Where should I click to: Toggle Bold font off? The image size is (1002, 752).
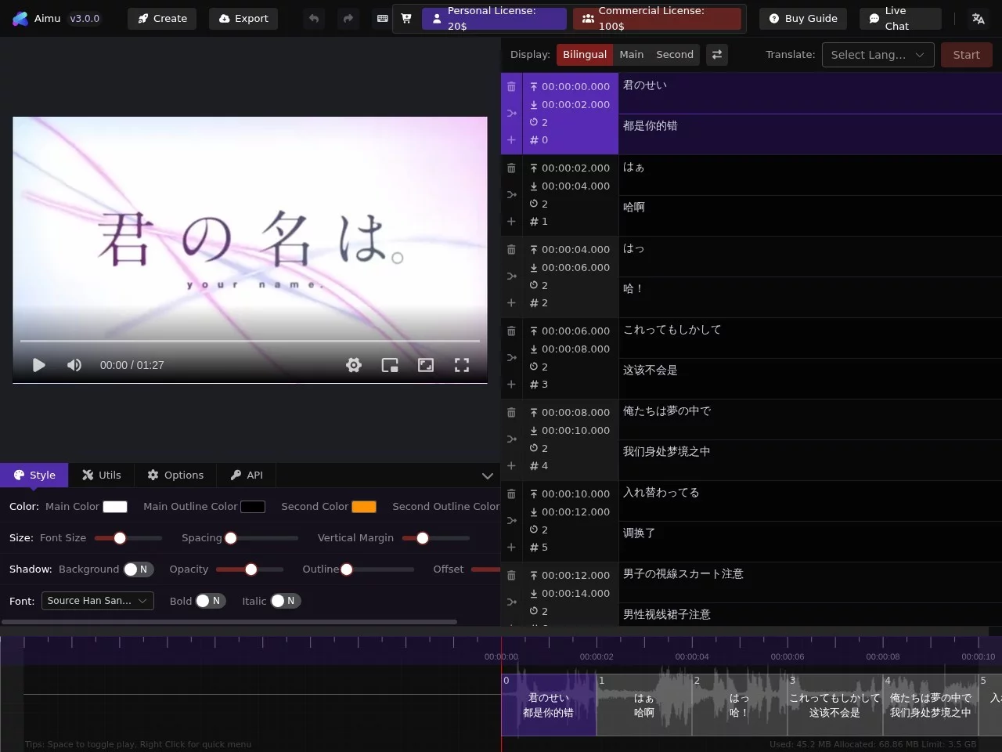pos(212,601)
